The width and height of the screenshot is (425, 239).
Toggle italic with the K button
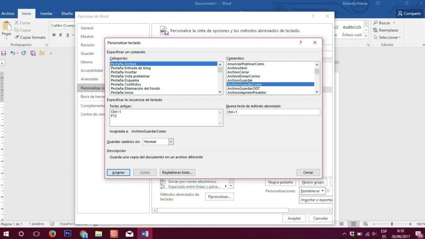click(60, 35)
